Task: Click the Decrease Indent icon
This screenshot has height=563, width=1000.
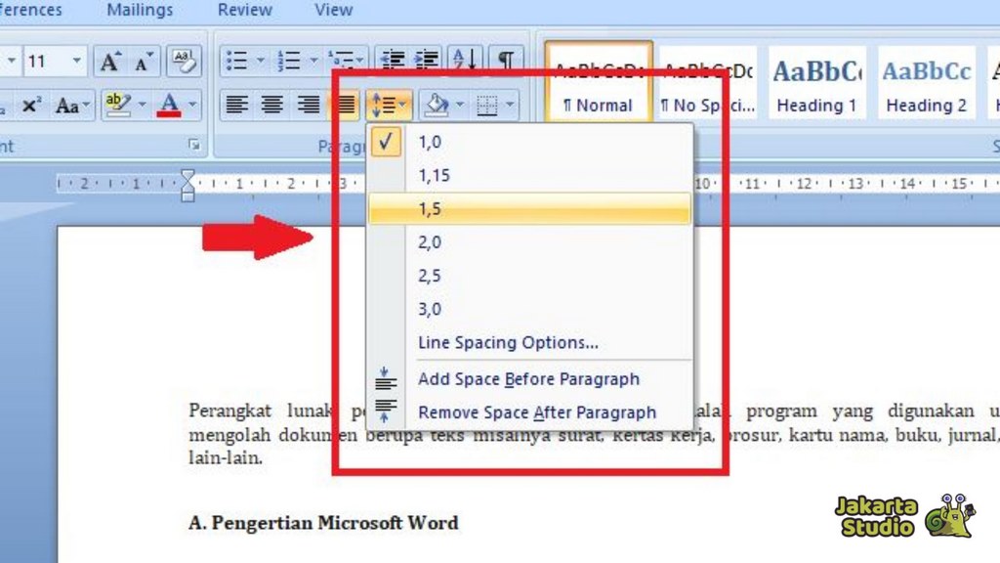Action: click(393, 62)
